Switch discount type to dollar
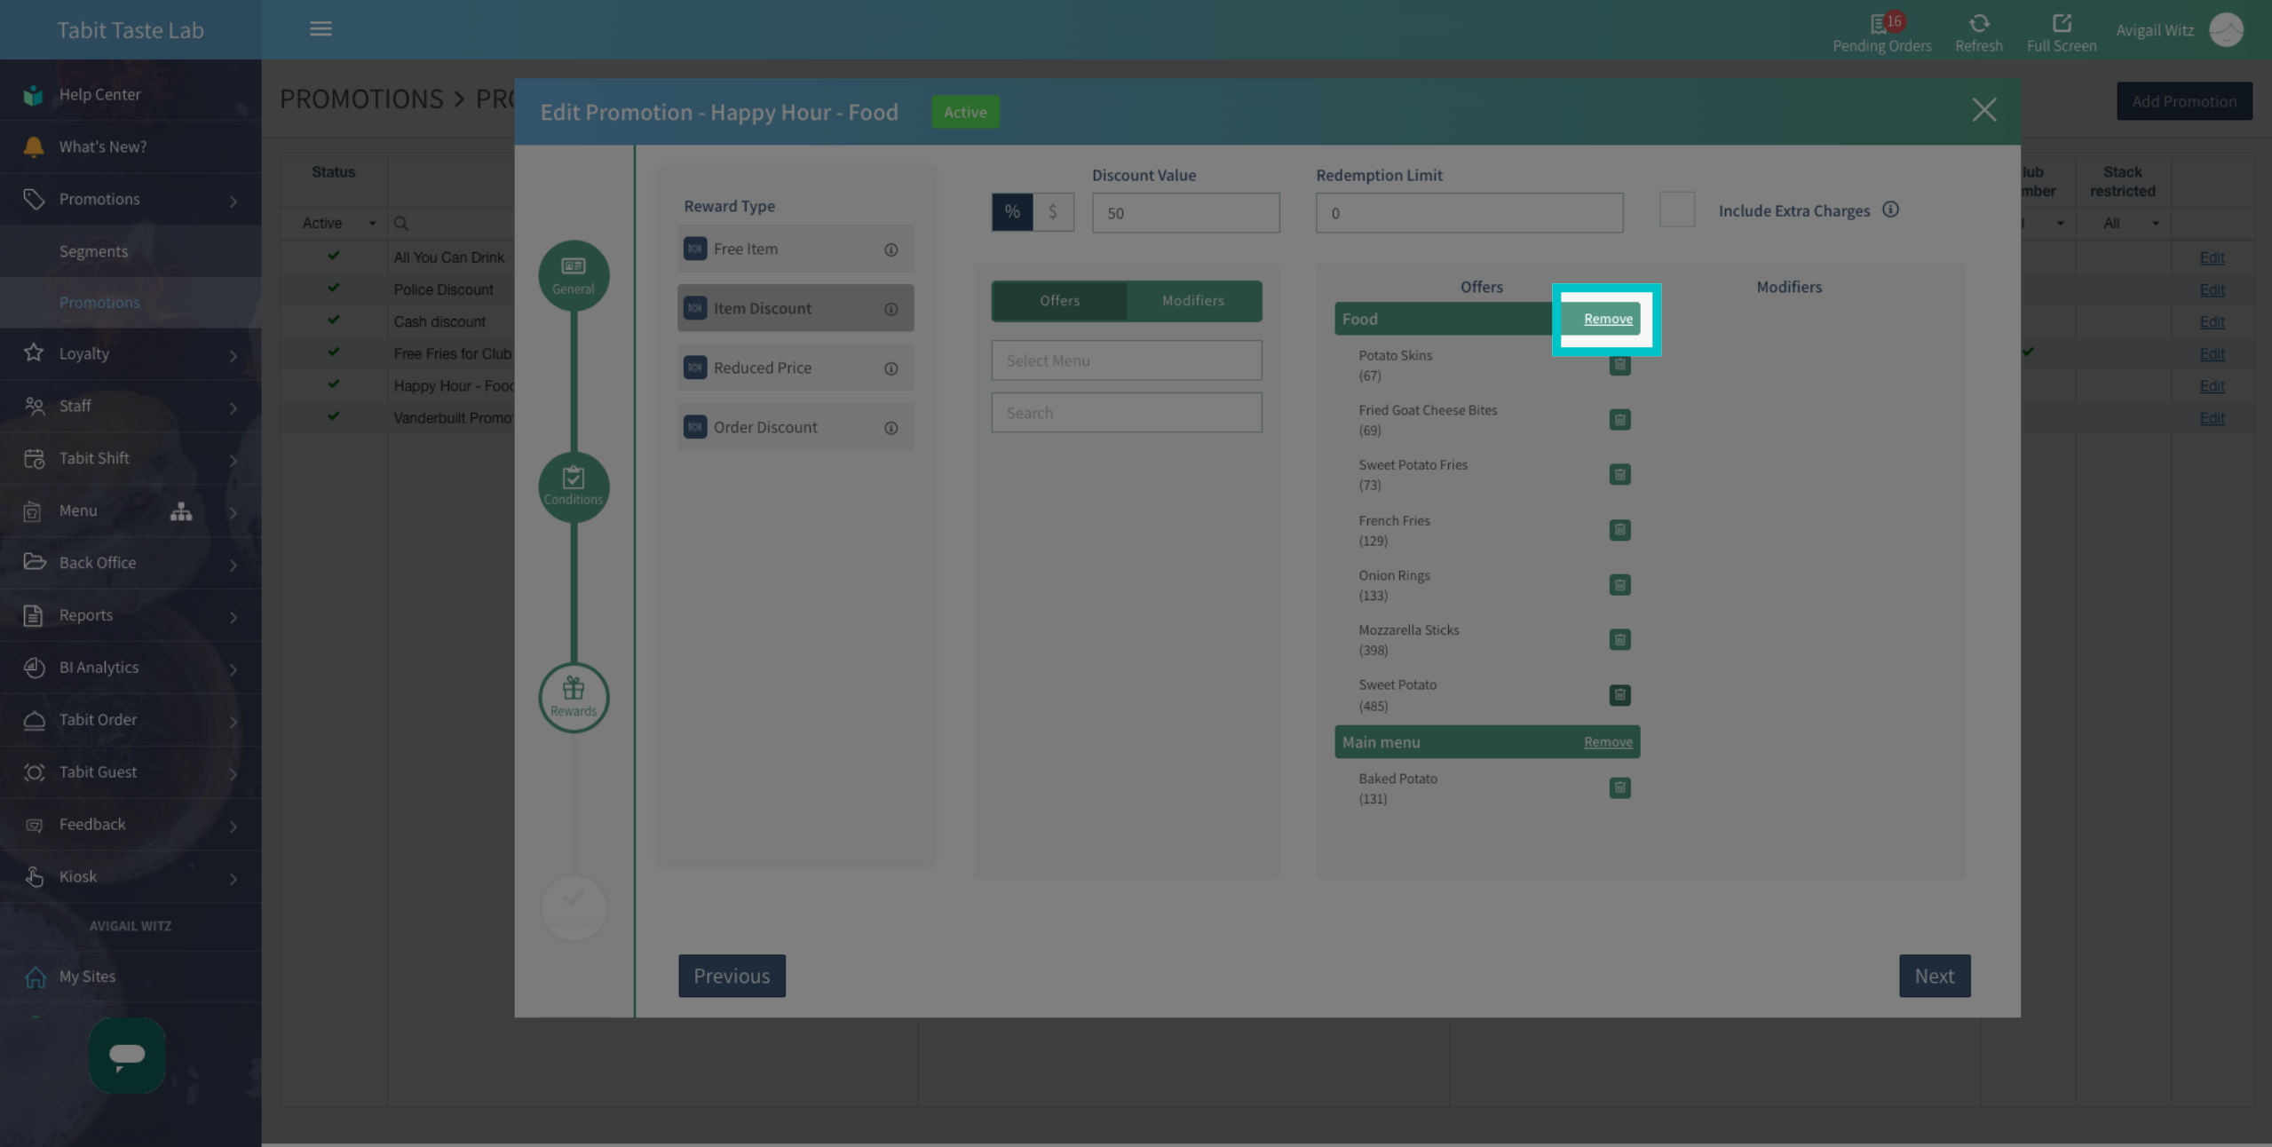The width and height of the screenshot is (2272, 1147). point(1053,212)
